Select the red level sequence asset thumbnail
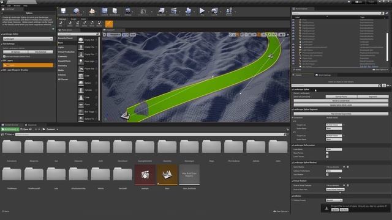This screenshot has height=220, width=392. 145,175
